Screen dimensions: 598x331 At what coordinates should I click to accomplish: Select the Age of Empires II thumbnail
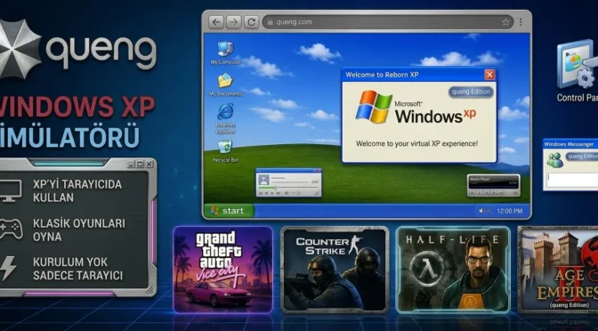[558, 270]
